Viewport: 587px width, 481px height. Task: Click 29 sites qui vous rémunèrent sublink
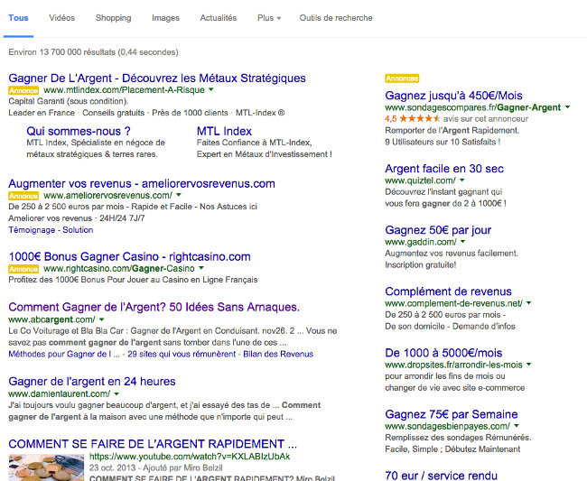tap(182, 354)
